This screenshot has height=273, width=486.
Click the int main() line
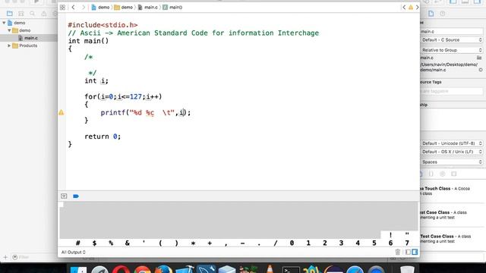tap(88, 40)
